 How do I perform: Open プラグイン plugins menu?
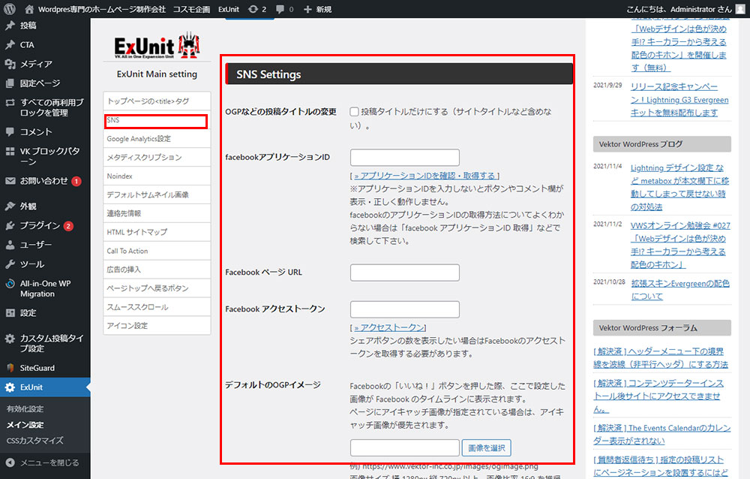[x=40, y=225]
